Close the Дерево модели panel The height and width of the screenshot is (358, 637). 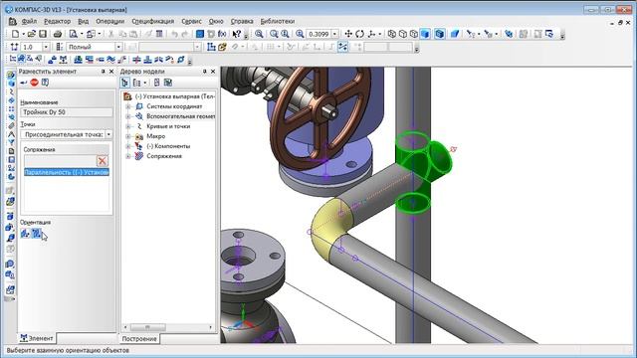[213, 72]
